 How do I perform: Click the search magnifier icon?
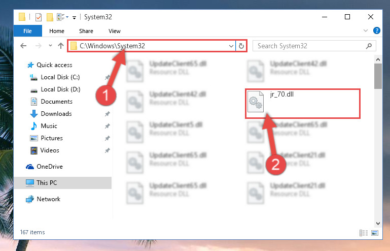tap(369, 46)
